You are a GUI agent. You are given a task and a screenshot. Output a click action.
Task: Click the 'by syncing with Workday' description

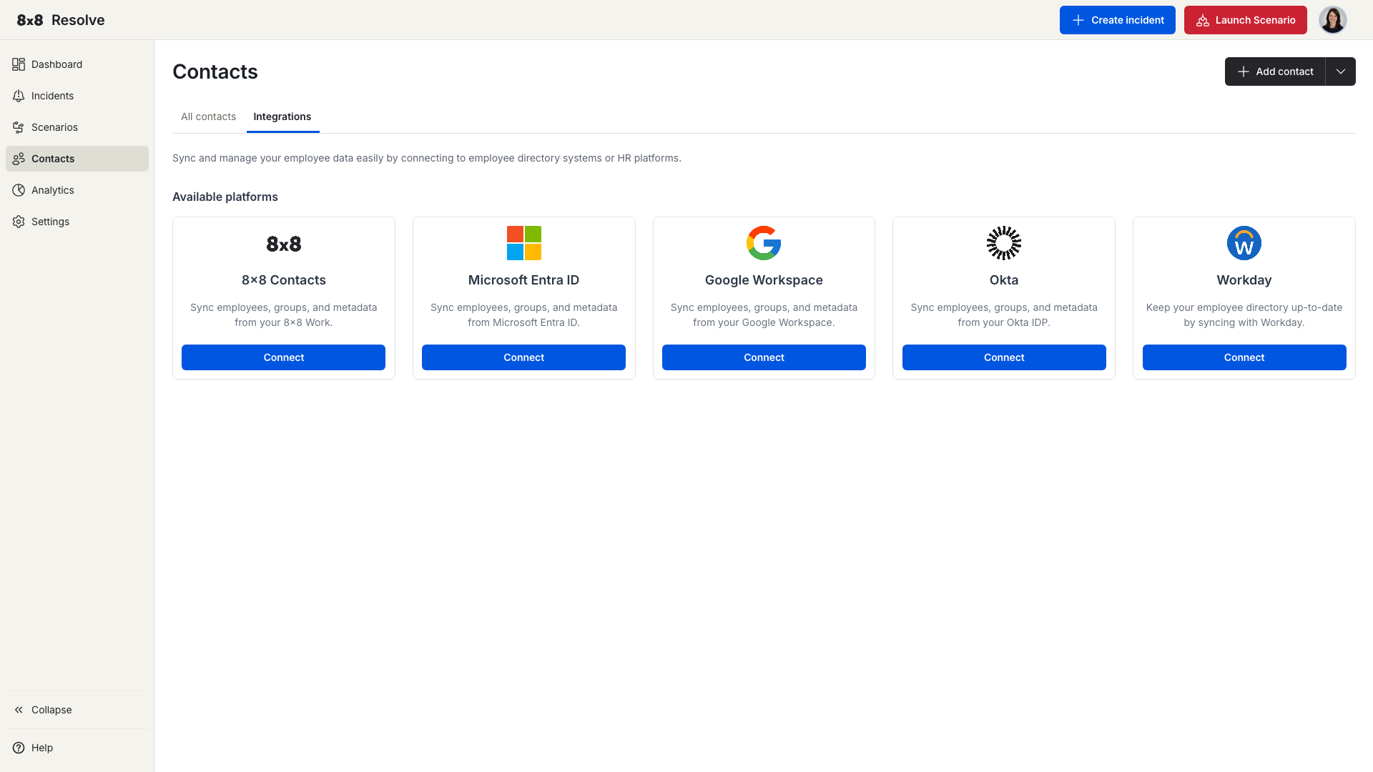(1244, 322)
